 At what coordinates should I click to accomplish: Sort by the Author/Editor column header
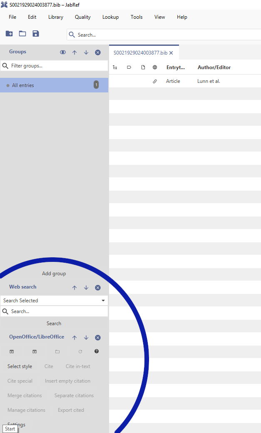[214, 67]
